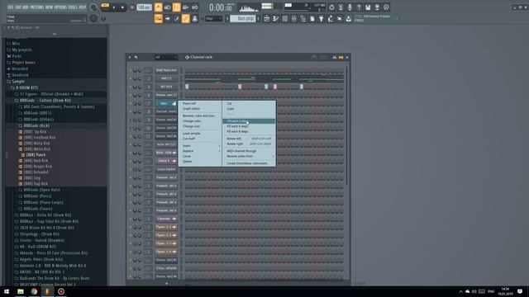The height and width of the screenshot is (297, 529).
Task: Select Change color in the context menu
Action: coord(200,121)
